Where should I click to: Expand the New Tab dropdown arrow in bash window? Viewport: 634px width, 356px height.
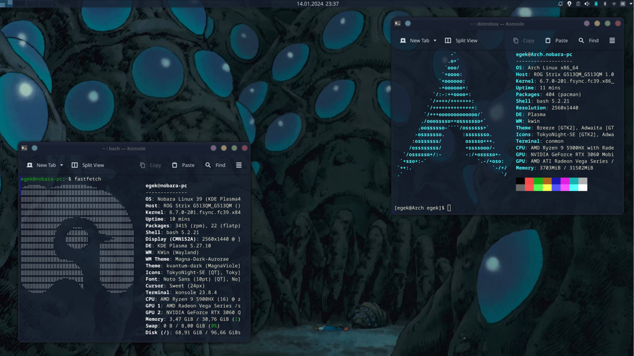click(x=61, y=165)
